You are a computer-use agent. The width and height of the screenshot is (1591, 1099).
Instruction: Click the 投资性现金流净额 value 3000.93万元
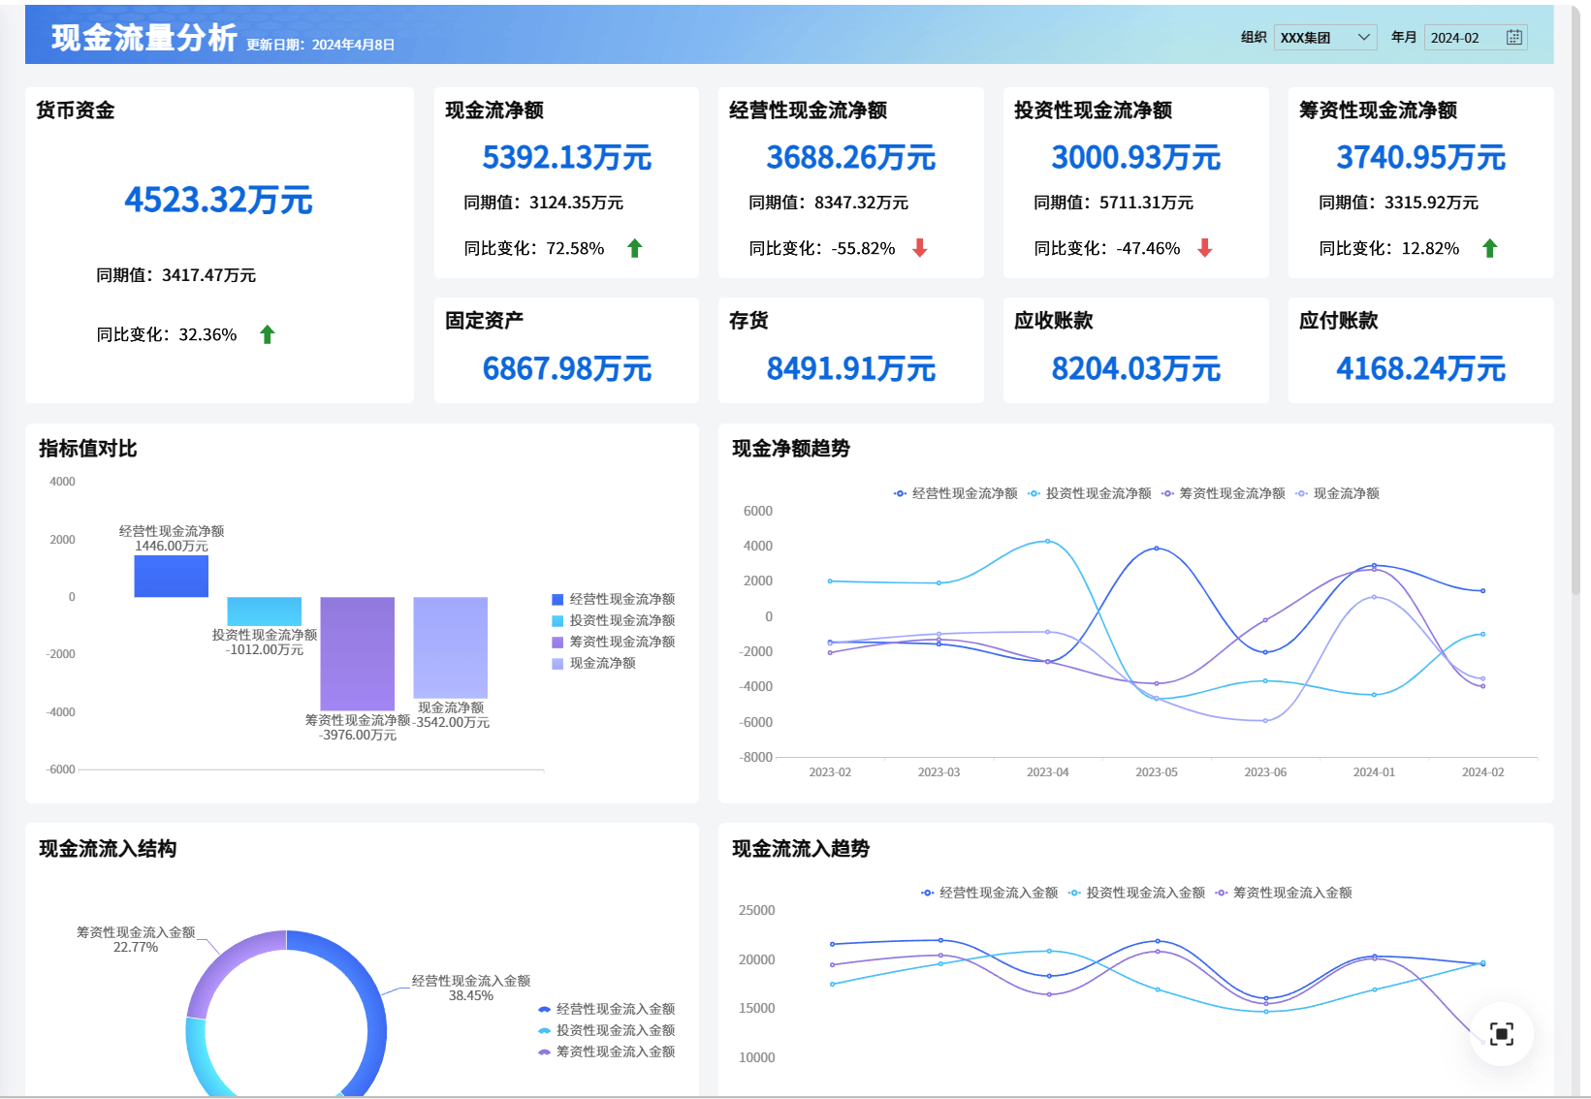(x=1136, y=157)
